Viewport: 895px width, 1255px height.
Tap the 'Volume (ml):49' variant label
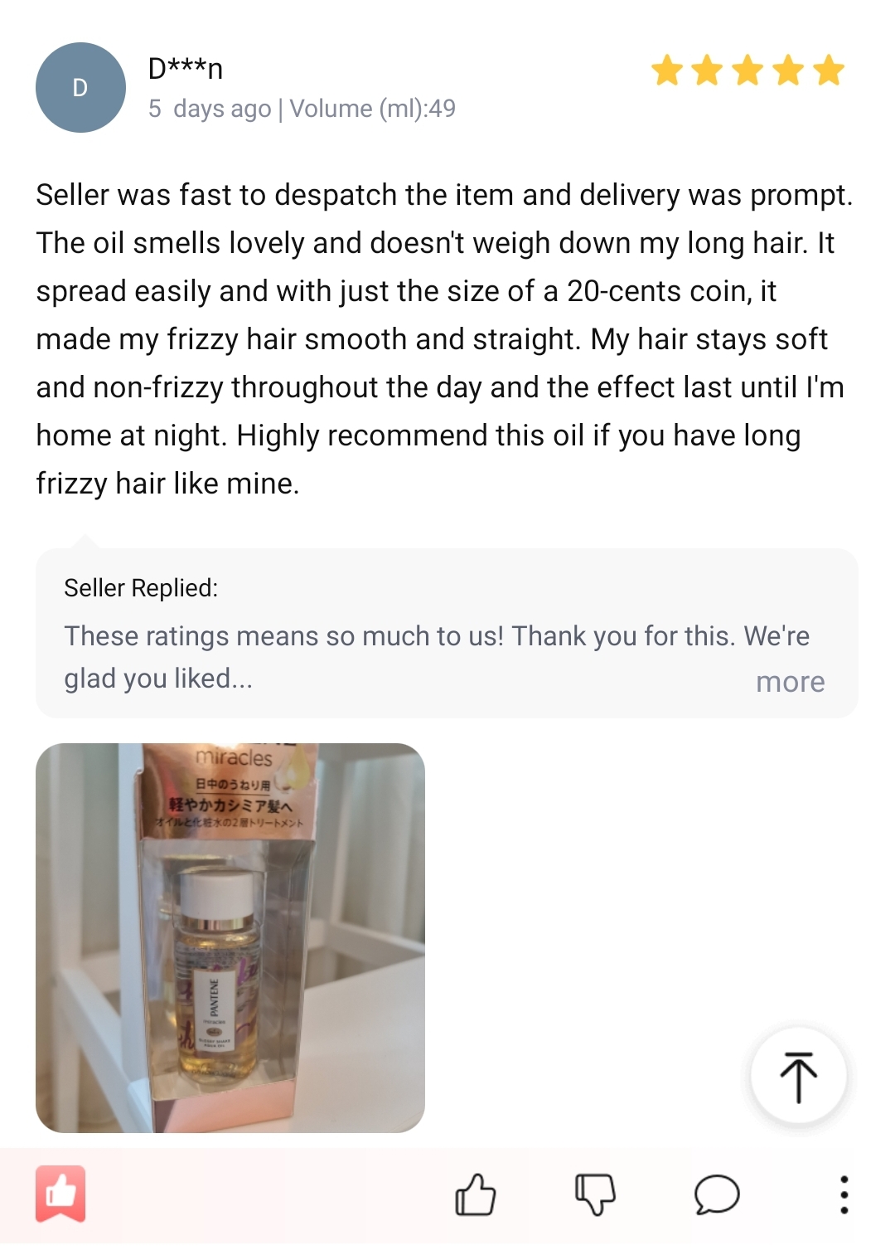click(372, 109)
